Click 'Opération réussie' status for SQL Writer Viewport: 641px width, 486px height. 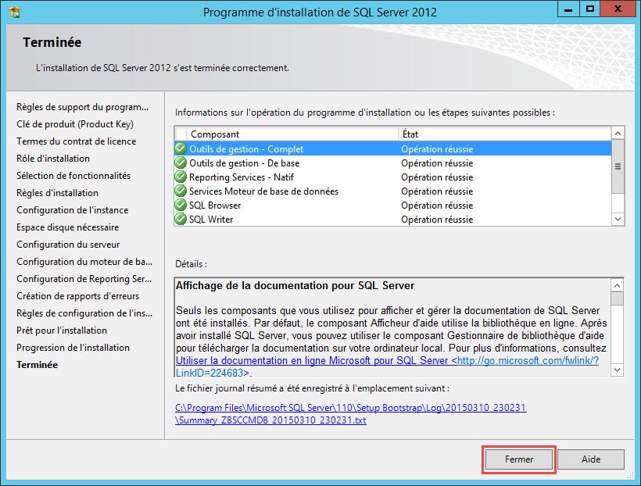437,220
